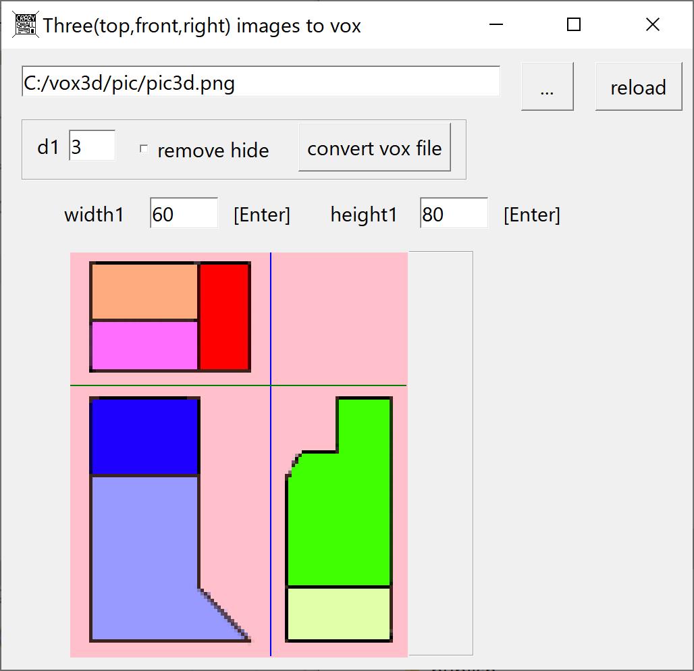Click the convert vox file button
Image resolution: width=694 pixels, height=671 pixels.
click(374, 148)
